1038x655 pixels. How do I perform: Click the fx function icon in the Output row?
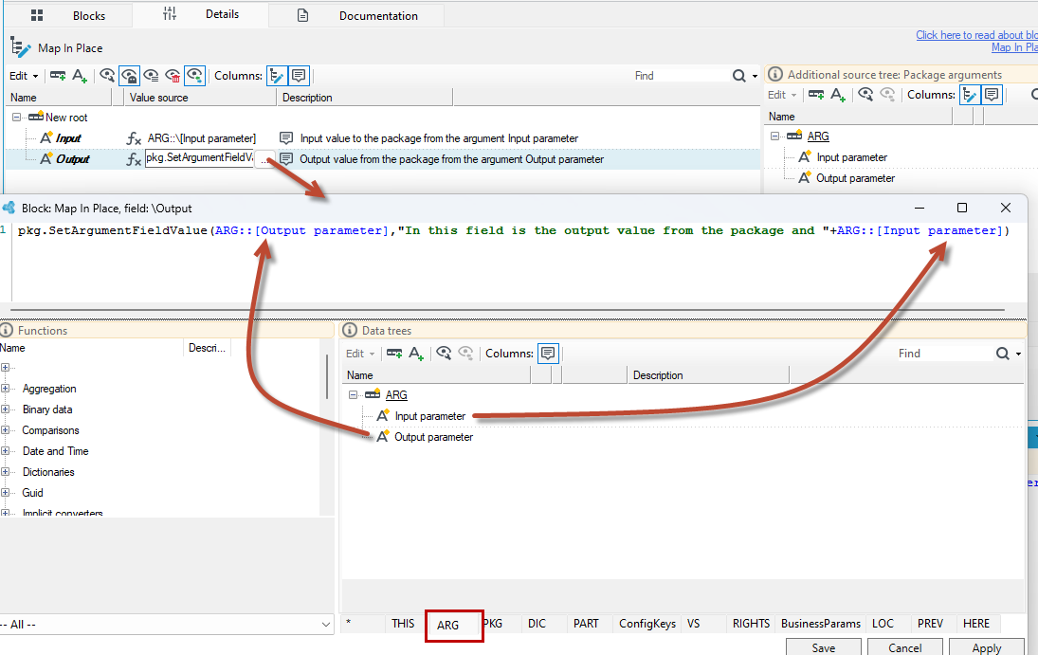point(134,159)
